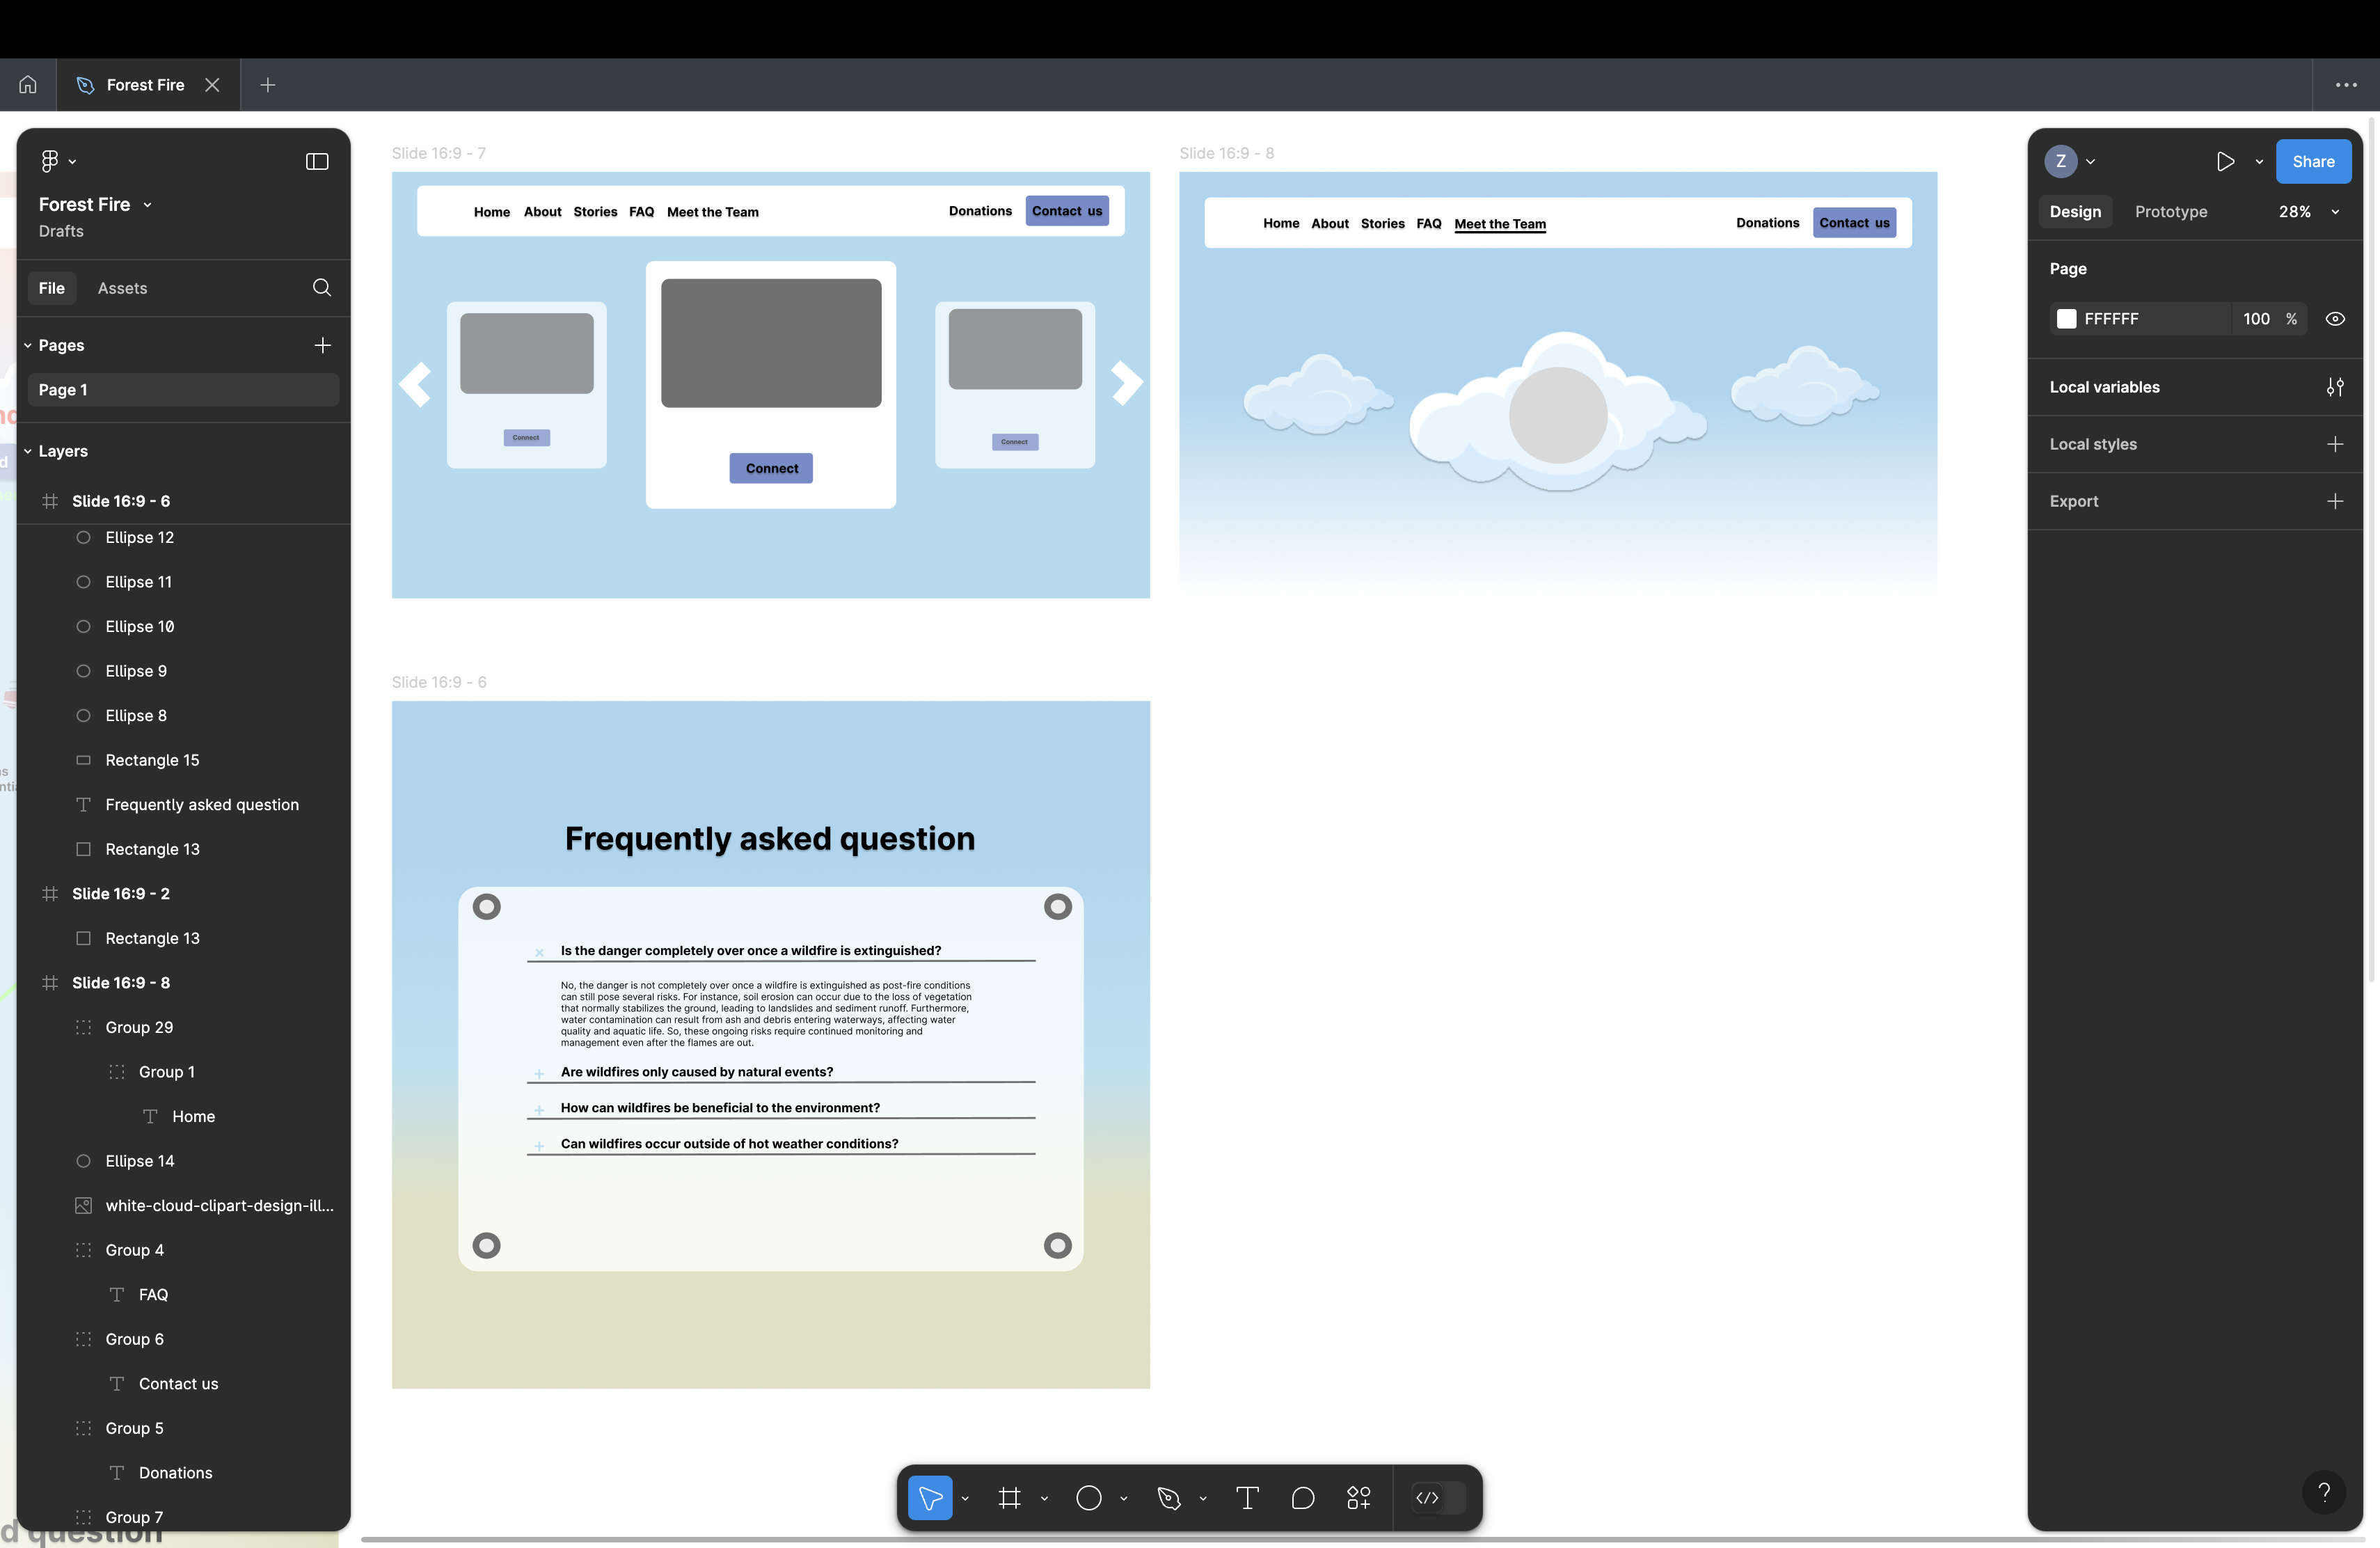Open local variables settings icon
The height and width of the screenshot is (1548, 2380).
(x=2334, y=387)
